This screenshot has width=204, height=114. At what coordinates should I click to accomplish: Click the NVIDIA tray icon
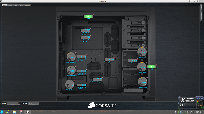pyautogui.click(x=178, y=112)
